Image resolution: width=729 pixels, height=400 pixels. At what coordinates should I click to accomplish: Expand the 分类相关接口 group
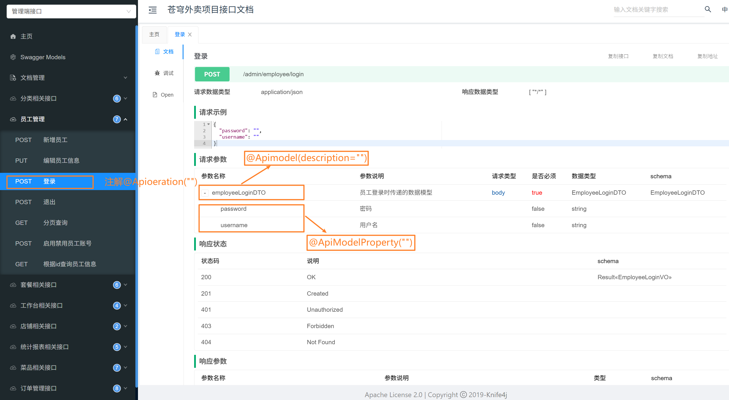(126, 98)
